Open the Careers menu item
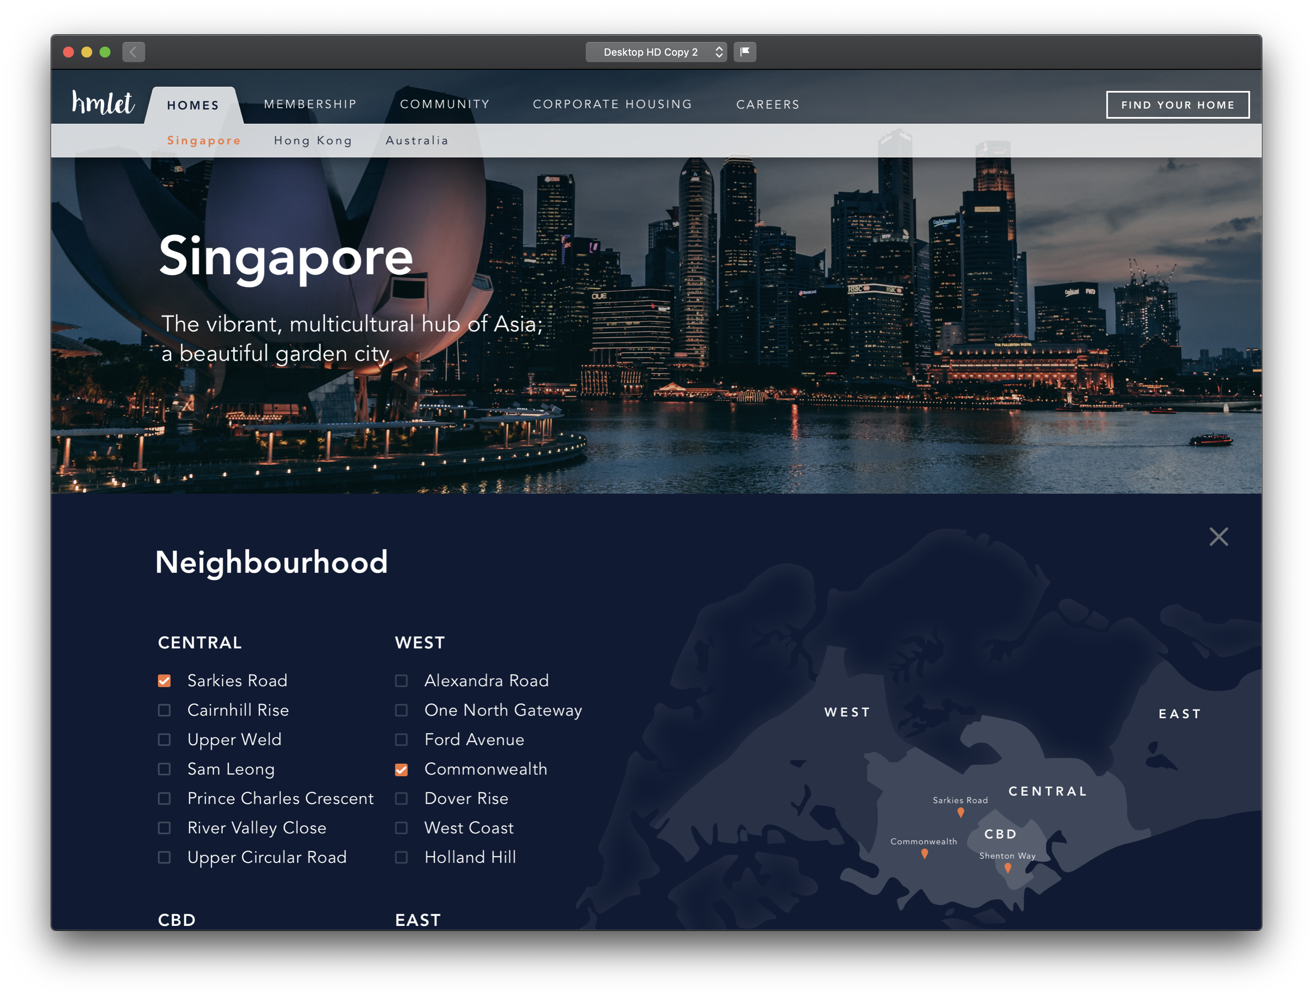 [767, 104]
